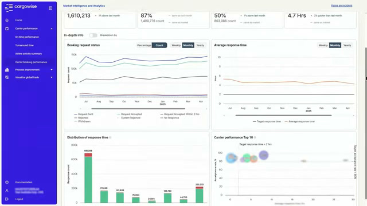367x206 pixels.
Task: Expand the Visualize global trade arrow
Action: tap(52, 78)
